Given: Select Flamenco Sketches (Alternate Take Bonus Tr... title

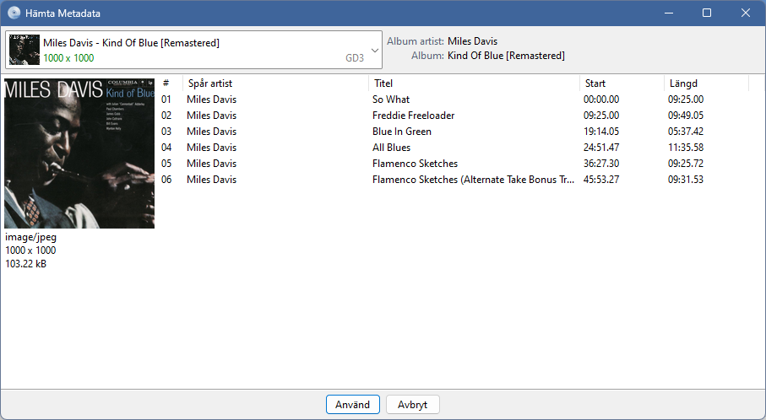Looking at the screenshot, I should coord(473,180).
